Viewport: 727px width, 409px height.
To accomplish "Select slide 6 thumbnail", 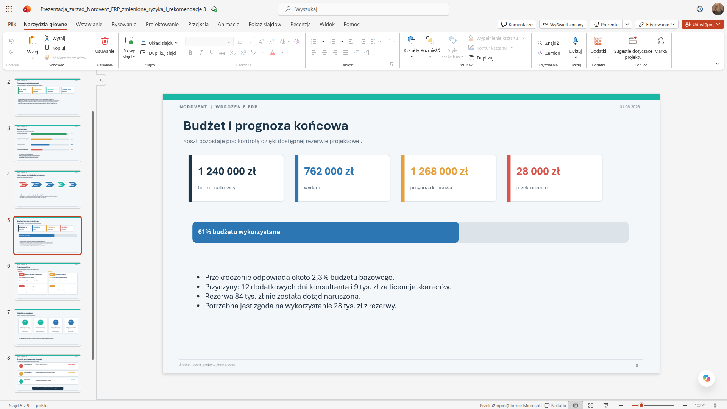I will tap(48, 281).
